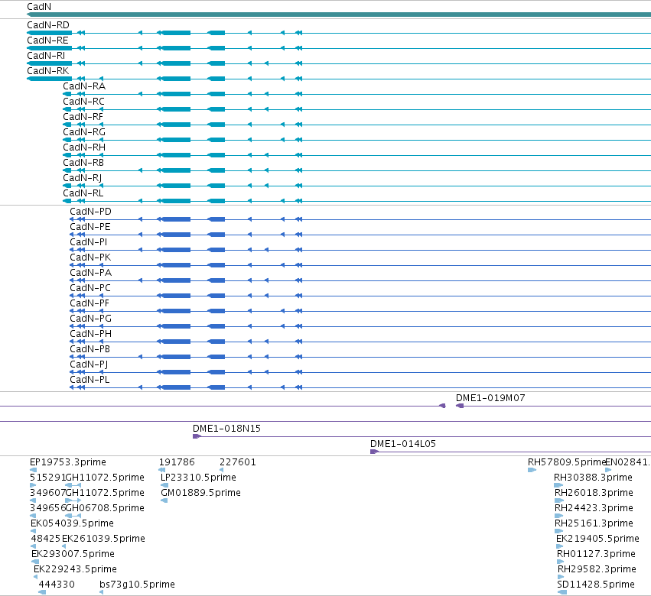Select EP19753.3prime insertion
The image size is (651, 596).
[x=68, y=463]
